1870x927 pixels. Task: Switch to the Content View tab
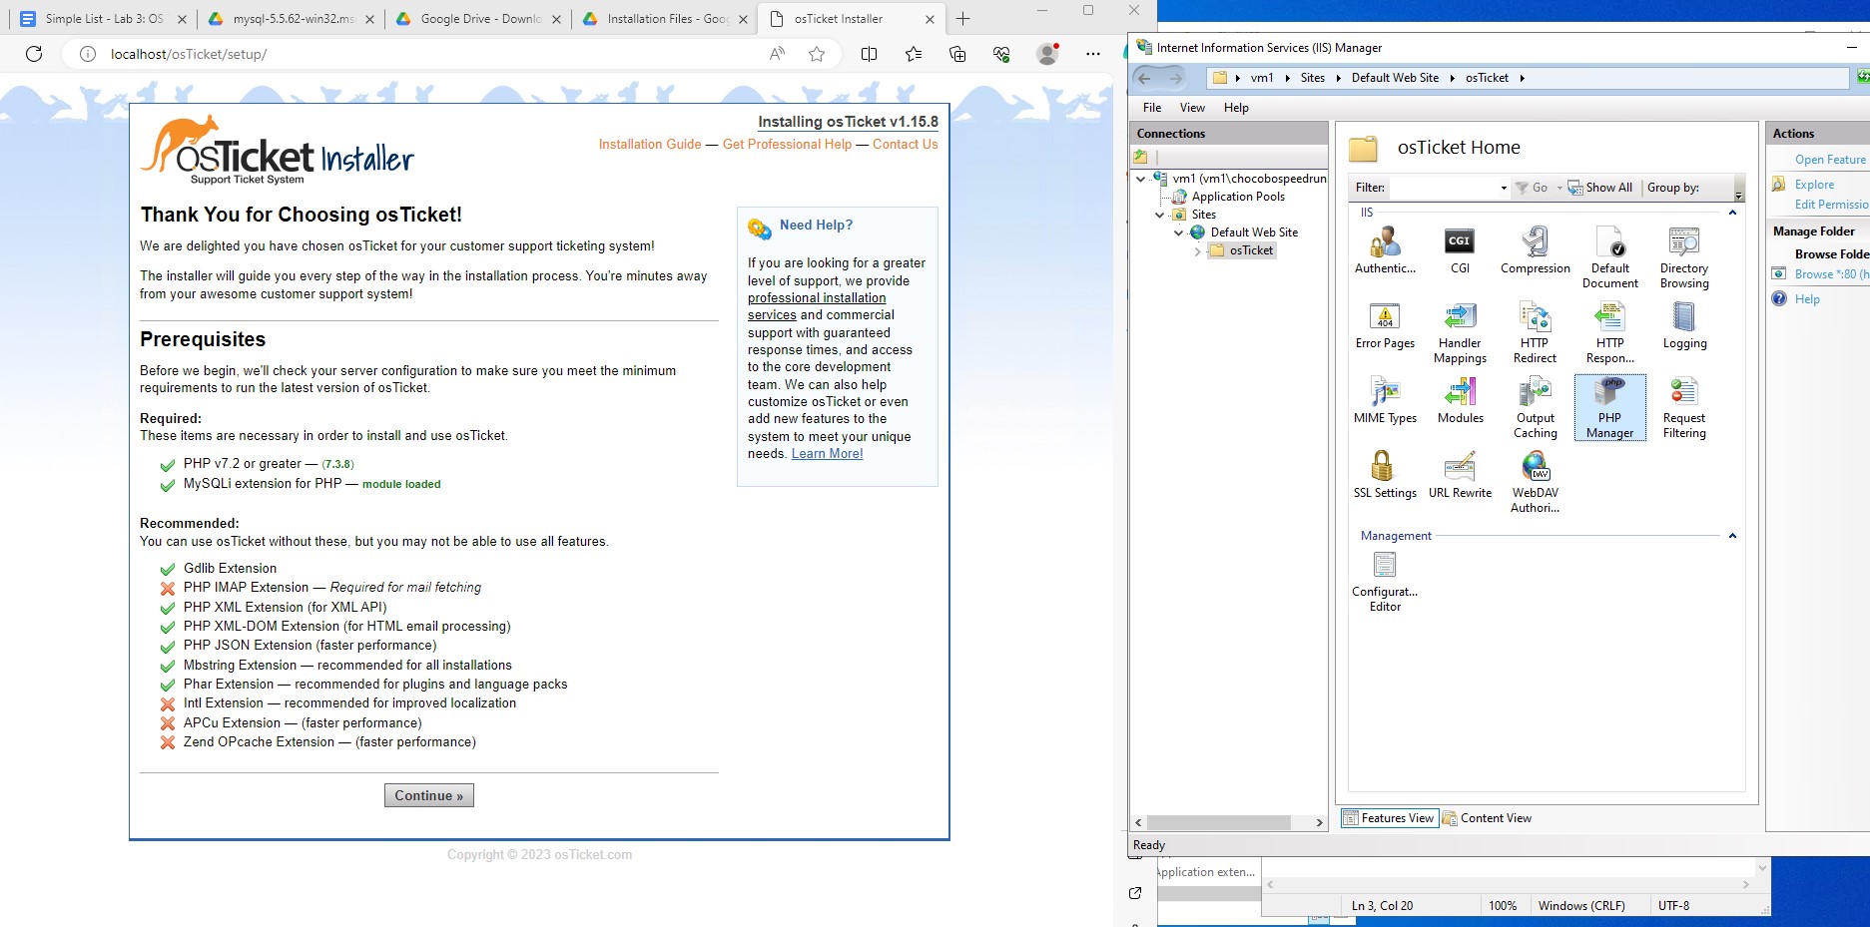click(x=1487, y=818)
